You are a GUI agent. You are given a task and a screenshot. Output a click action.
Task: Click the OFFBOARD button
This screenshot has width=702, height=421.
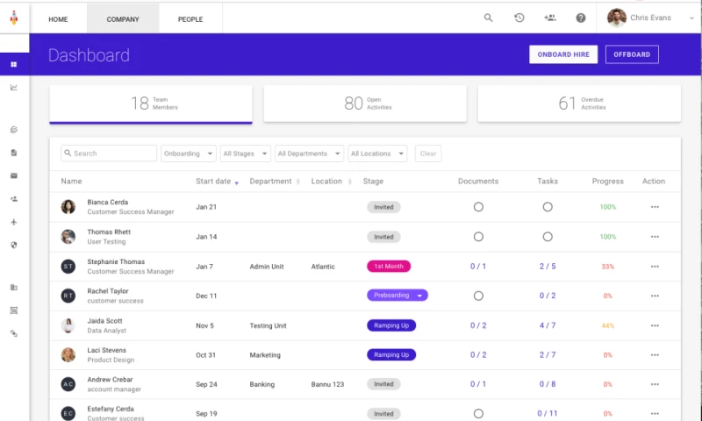(632, 54)
